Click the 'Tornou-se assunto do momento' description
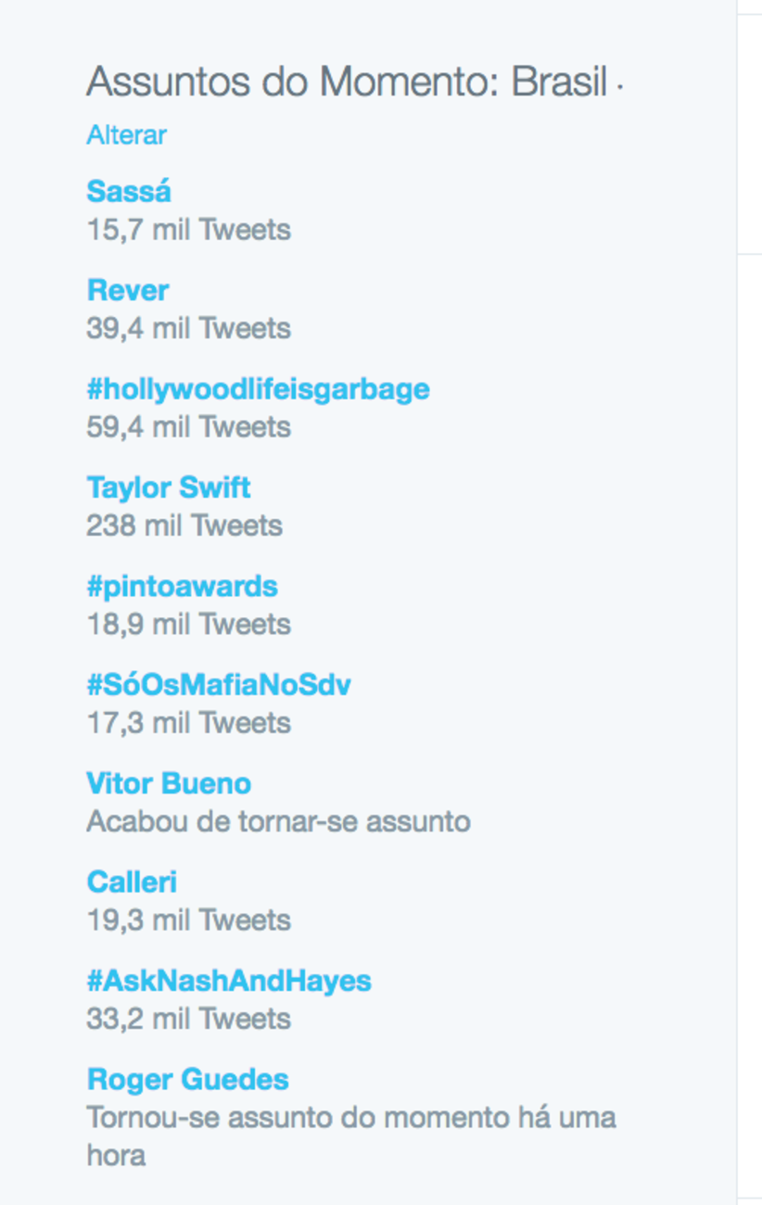This screenshot has height=1205, width=762. (350, 1118)
